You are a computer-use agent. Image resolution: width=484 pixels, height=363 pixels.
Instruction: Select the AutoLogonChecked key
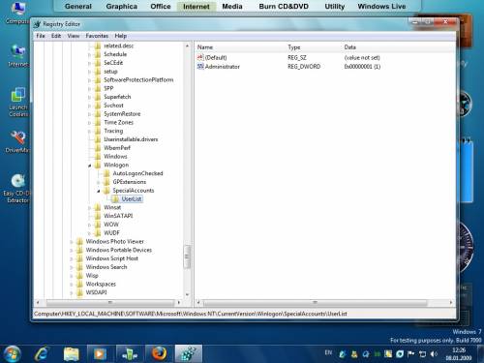(137, 173)
